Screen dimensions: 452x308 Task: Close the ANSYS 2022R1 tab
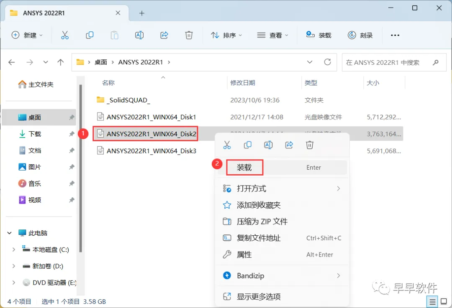coord(118,13)
